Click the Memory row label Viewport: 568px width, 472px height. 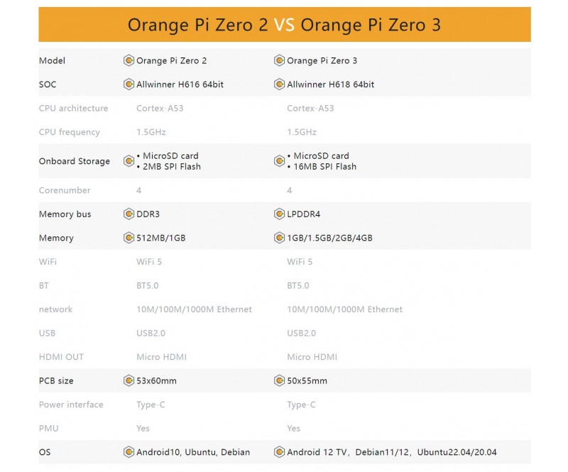56,238
